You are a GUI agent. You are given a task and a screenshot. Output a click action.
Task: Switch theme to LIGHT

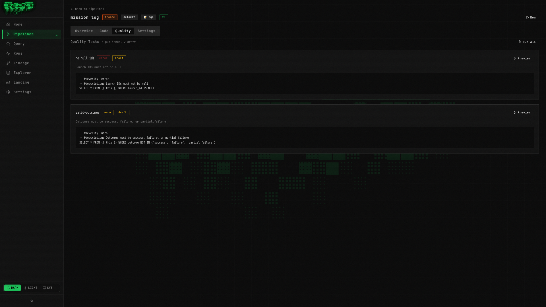click(x=30, y=288)
